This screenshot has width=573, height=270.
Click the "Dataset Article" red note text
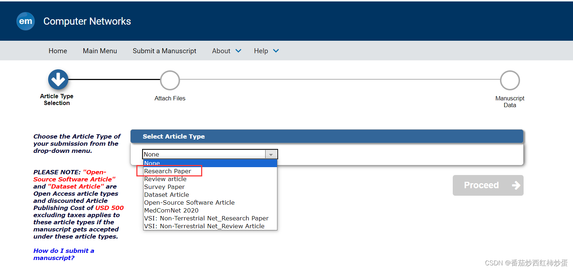(76, 186)
